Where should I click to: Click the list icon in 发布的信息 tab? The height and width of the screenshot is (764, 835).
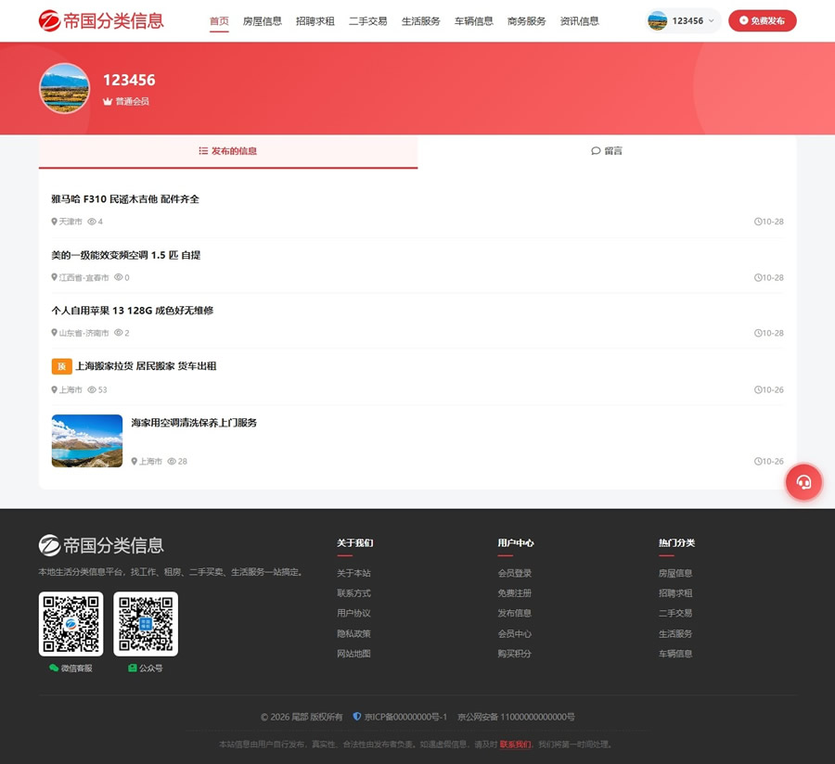coord(203,151)
